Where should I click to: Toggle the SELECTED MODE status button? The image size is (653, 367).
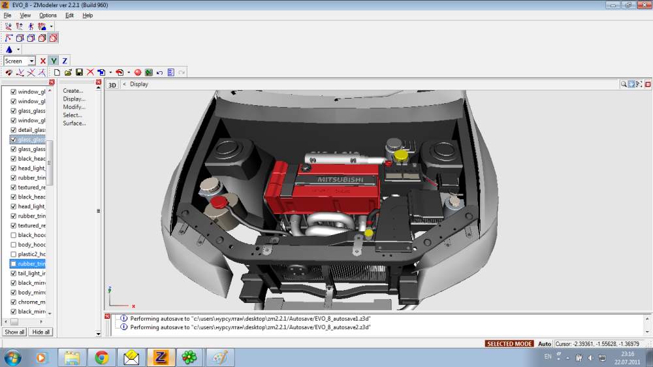pos(509,343)
